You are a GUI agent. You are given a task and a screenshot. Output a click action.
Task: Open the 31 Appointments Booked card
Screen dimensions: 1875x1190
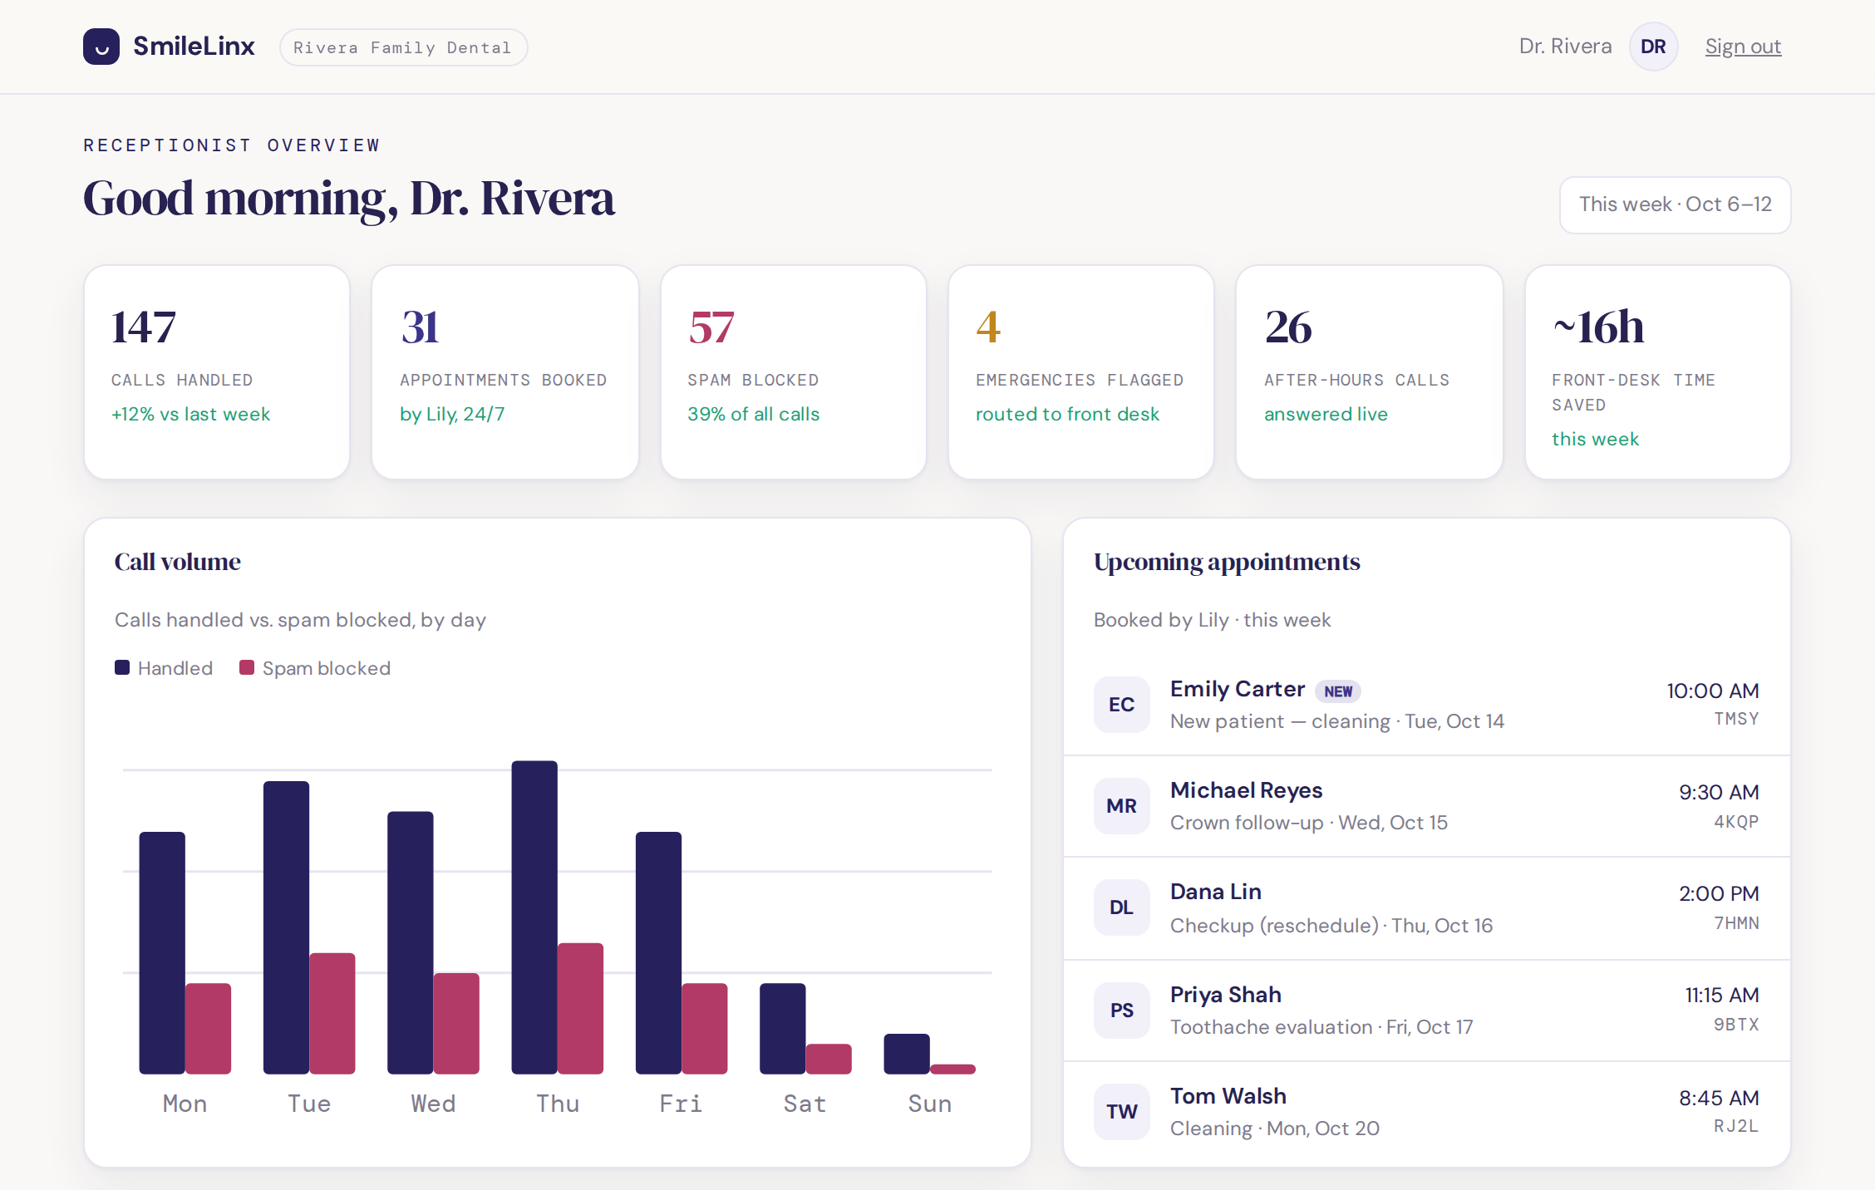coord(505,372)
